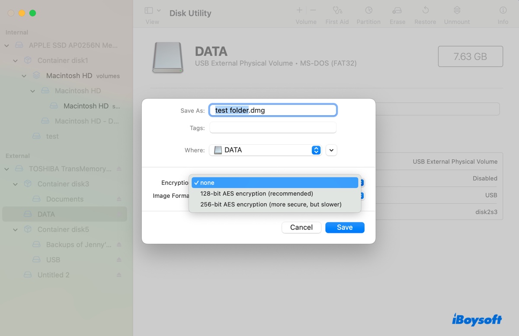Click the add Volume plus icon
Screen dimensions: 519x336
pos(299,10)
